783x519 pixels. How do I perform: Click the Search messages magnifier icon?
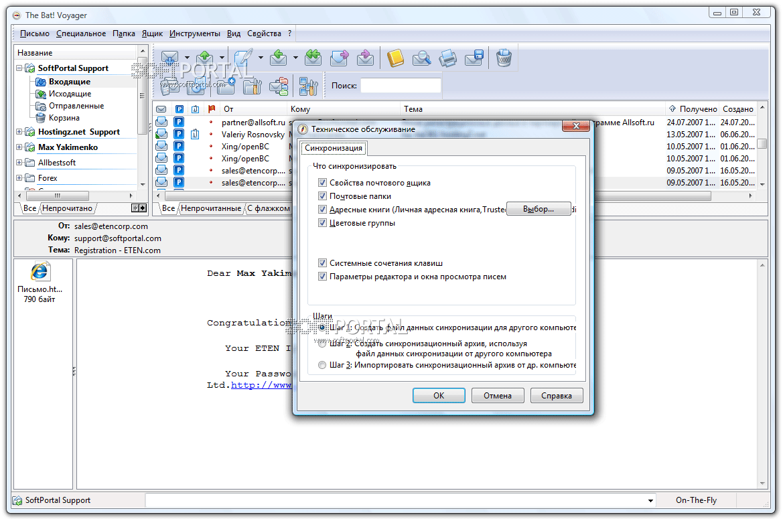pos(421,58)
